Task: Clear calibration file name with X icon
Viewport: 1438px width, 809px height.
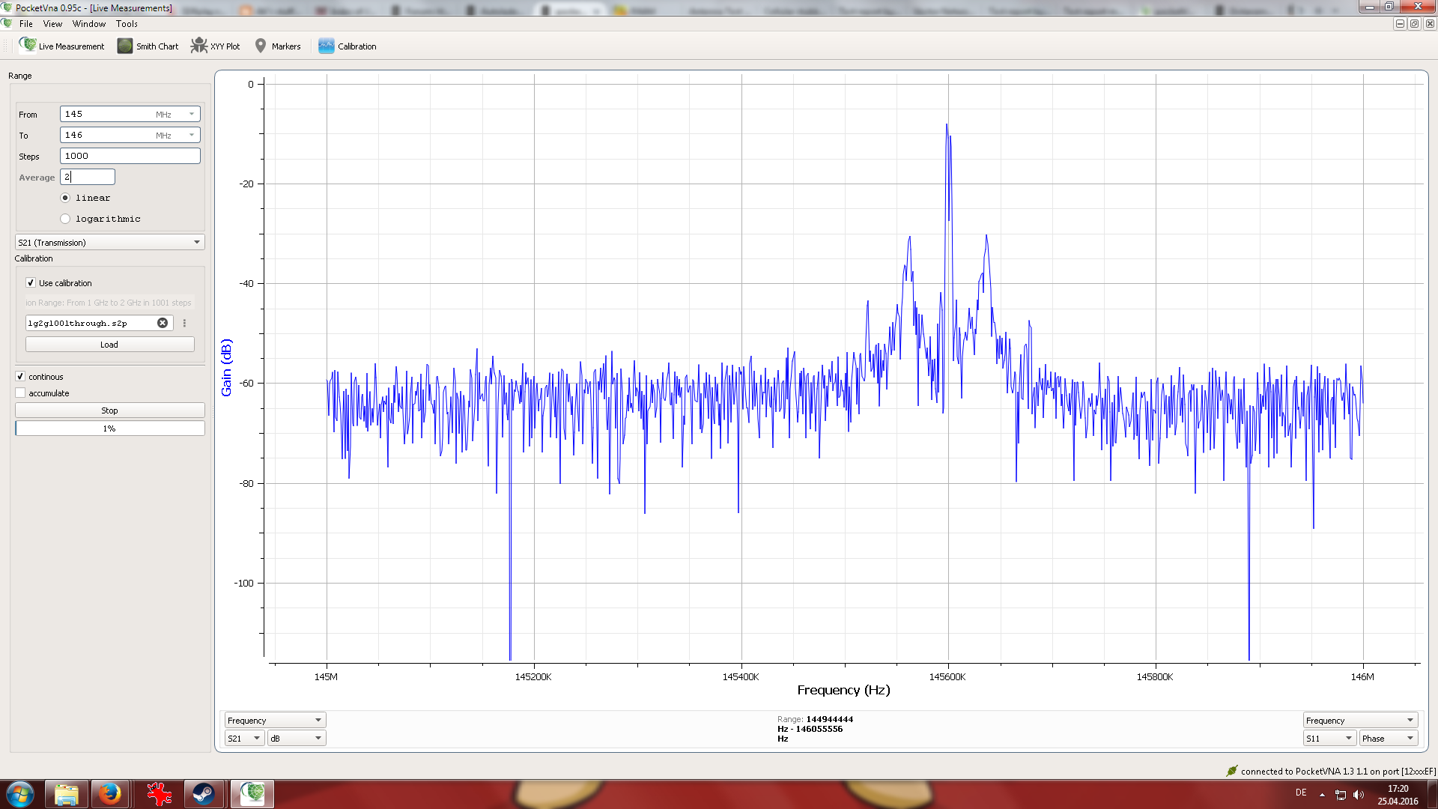Action: coord(163,323)
